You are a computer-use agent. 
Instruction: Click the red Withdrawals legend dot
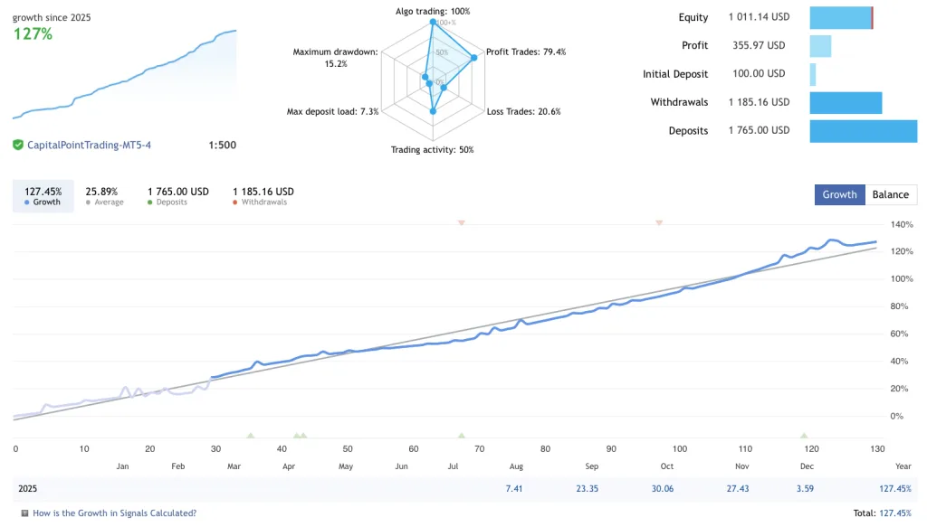point(234,201)
